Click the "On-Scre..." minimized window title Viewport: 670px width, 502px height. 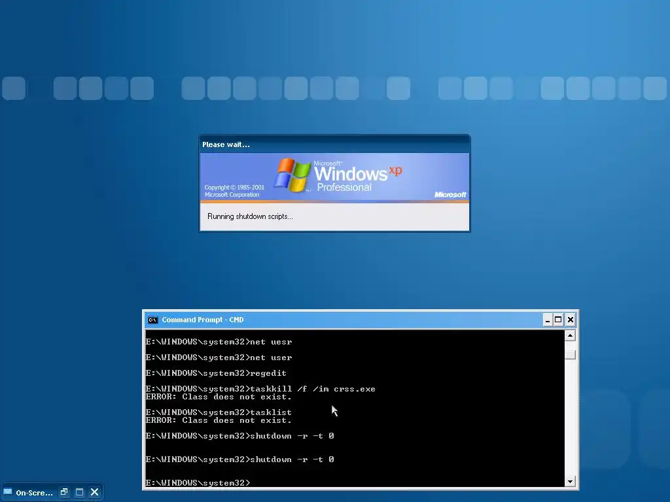coord(34,493)
